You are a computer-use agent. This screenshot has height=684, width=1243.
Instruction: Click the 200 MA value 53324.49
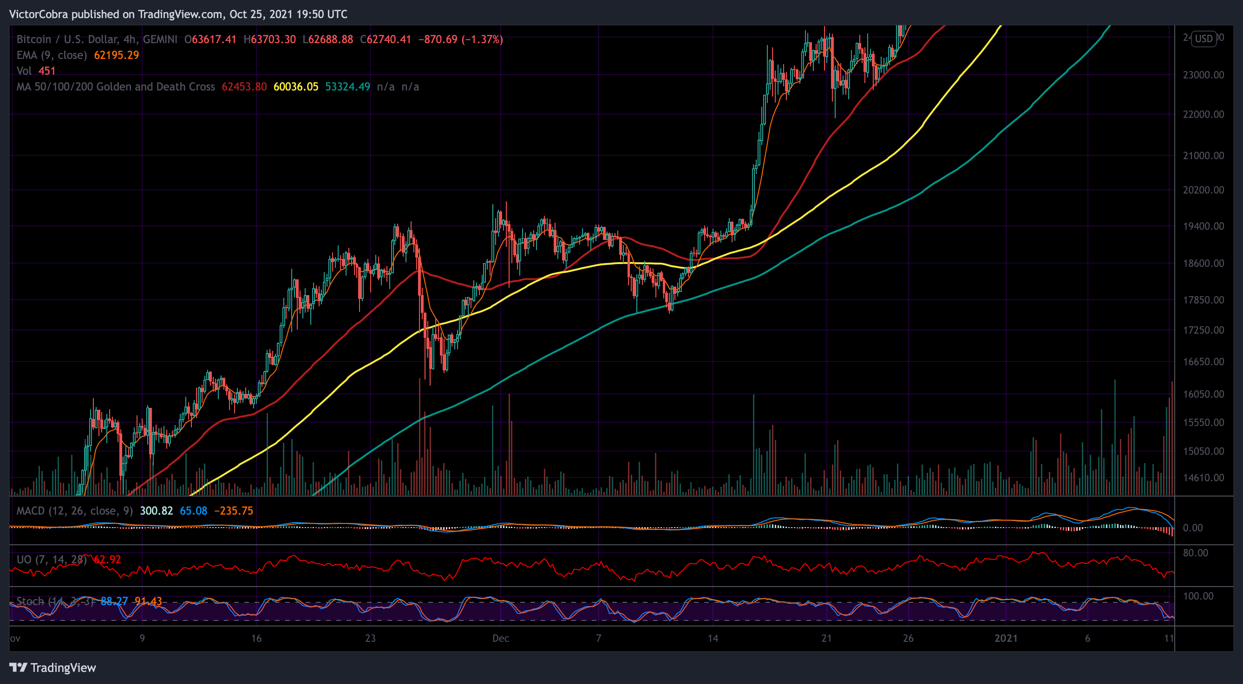point(347,87)
